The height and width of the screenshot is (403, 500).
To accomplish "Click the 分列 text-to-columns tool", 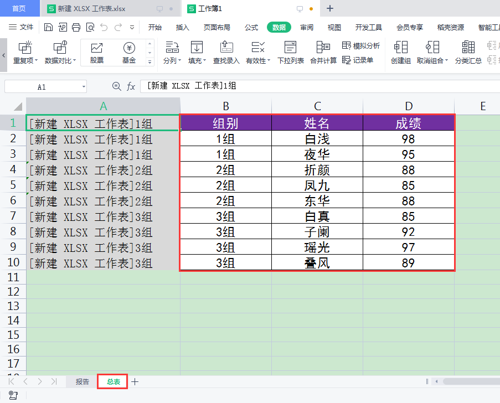I will 172,52.
